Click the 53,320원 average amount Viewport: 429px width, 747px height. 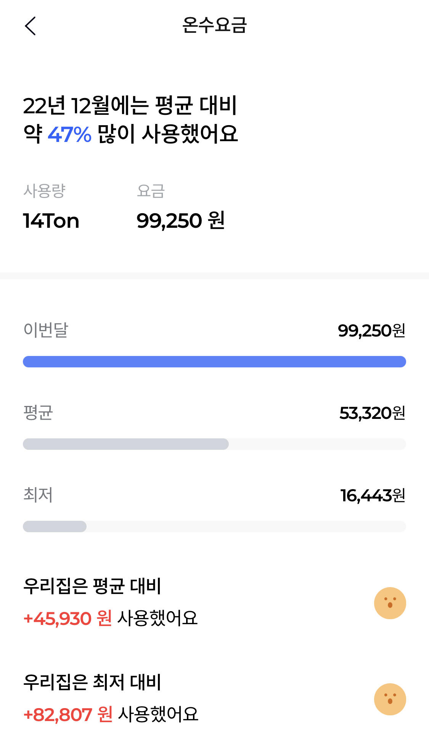(x=372, y=413)
